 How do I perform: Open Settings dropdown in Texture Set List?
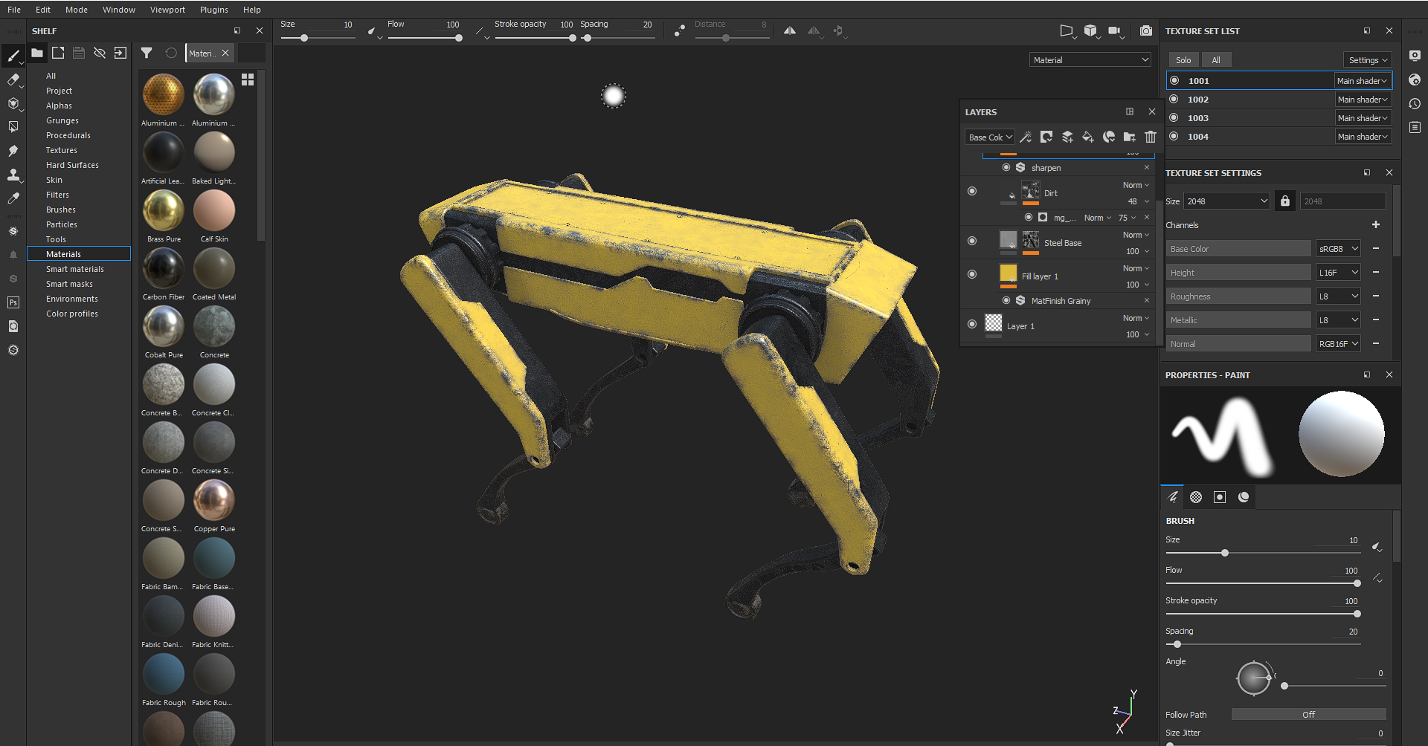tap(1368, 59)
